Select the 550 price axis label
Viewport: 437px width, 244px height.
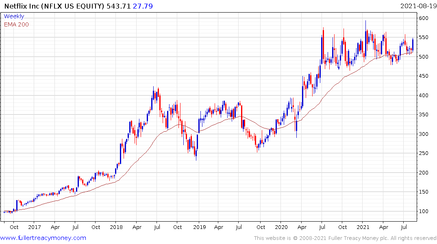tap(423, 37)
